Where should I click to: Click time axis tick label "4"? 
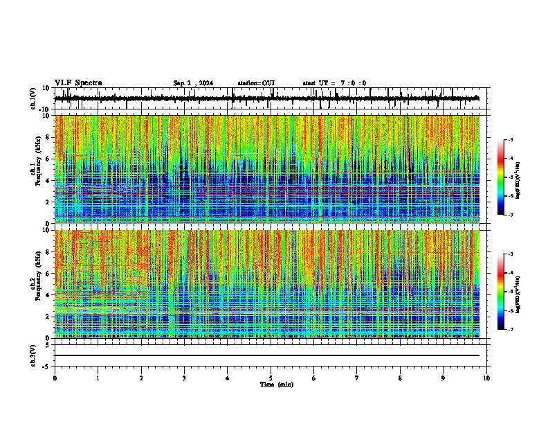228,378
